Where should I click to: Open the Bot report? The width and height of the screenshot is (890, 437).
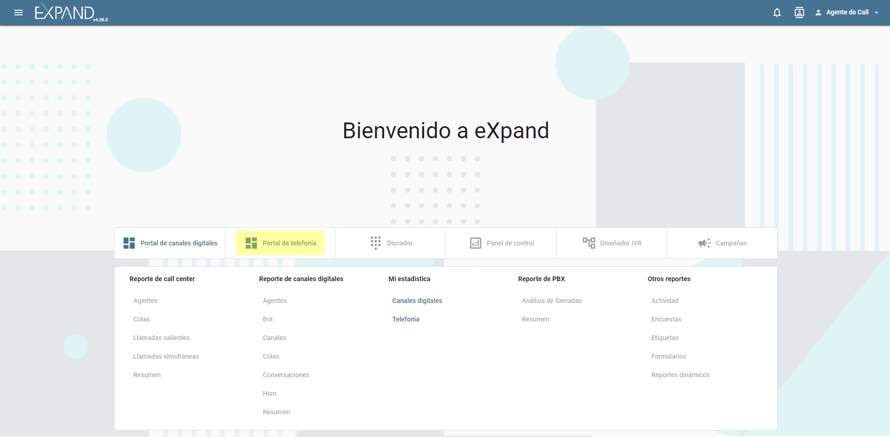click(268, 319)
